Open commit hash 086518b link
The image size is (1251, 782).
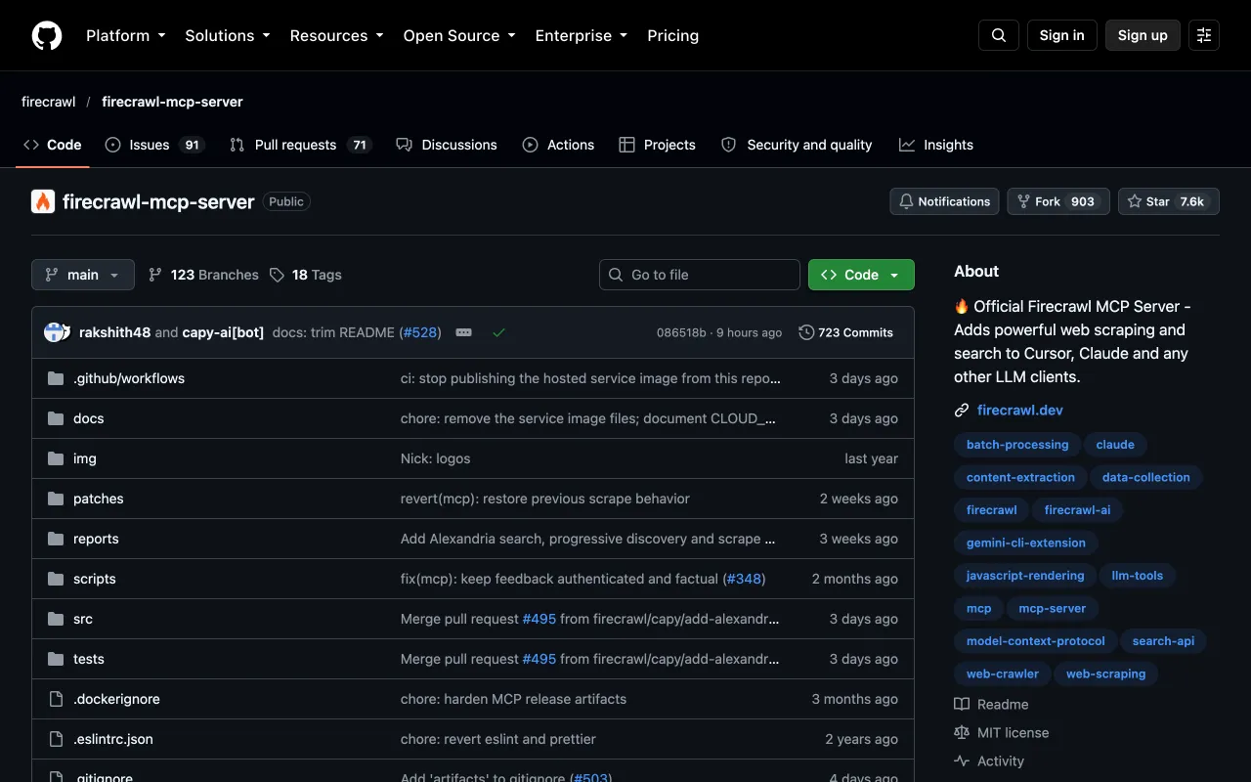click(681, 332)
